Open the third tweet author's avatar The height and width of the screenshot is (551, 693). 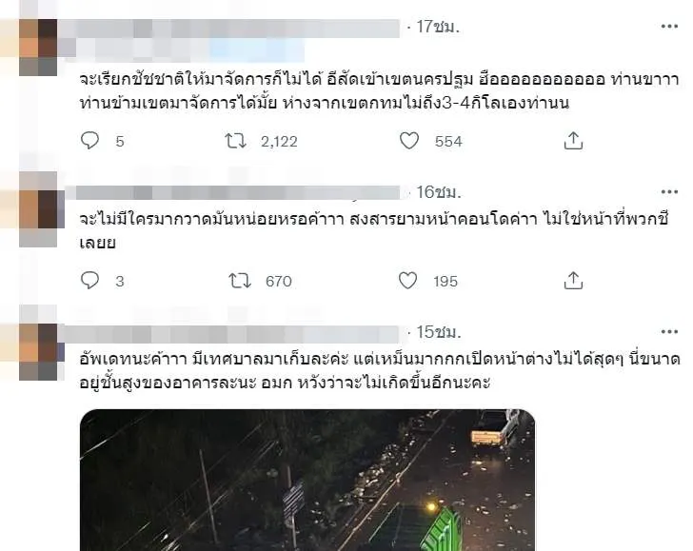pyautogui.click(x=38, y=352)
